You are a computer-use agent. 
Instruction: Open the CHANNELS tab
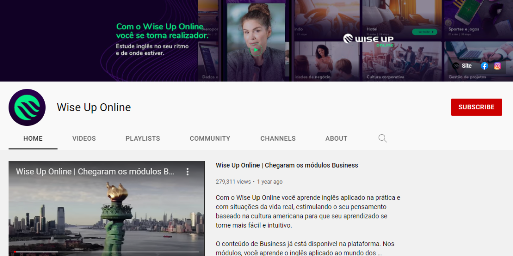[278, 139]
